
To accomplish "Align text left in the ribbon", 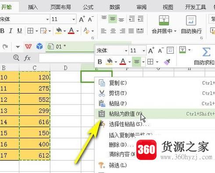I will [x=104, y=31].
